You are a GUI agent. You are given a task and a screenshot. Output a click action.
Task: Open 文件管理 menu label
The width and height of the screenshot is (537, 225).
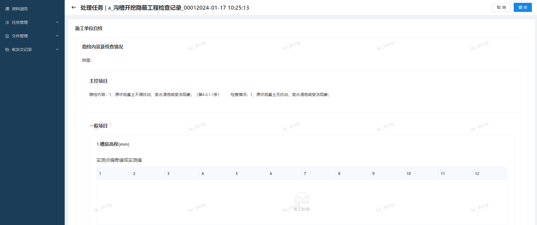point(20,36)
